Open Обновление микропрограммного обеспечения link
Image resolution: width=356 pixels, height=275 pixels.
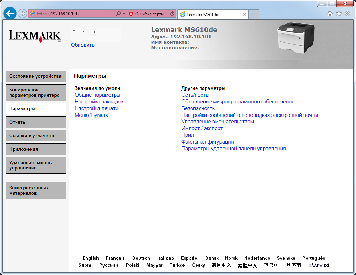pos(238,102)
